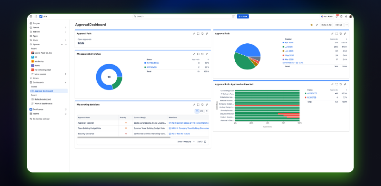Click REJECTED in bar chart legend
Image resolution: width=381 pixels, height=186 pixels.
[x=312, y=98]
